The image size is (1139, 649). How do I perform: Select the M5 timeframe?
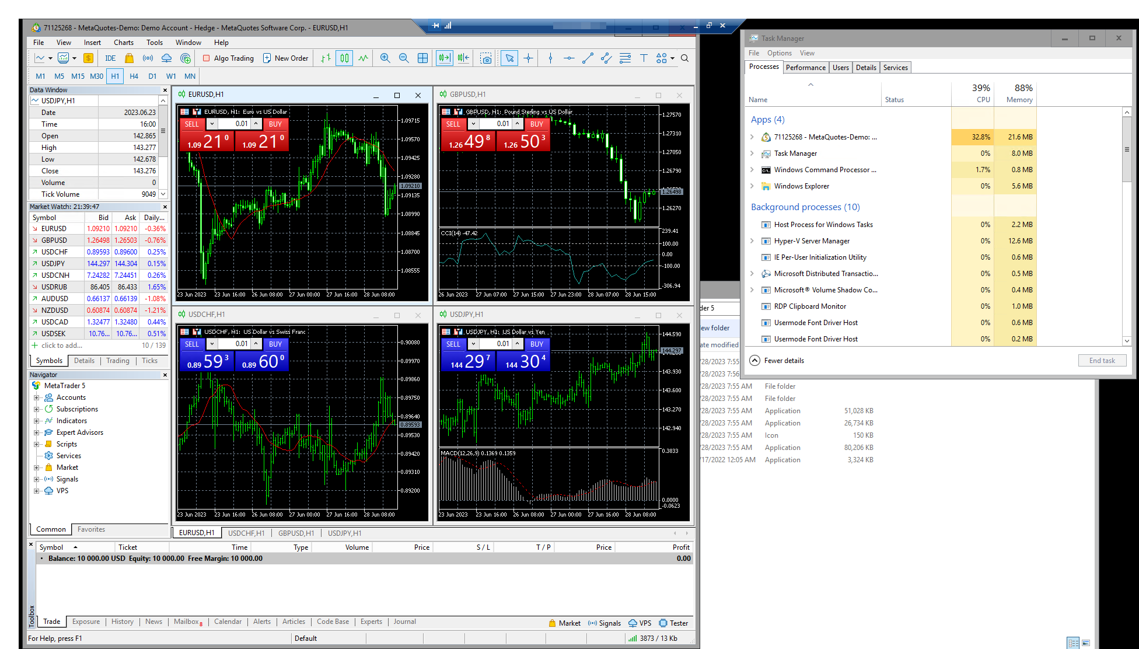click(x=59, y=76)
